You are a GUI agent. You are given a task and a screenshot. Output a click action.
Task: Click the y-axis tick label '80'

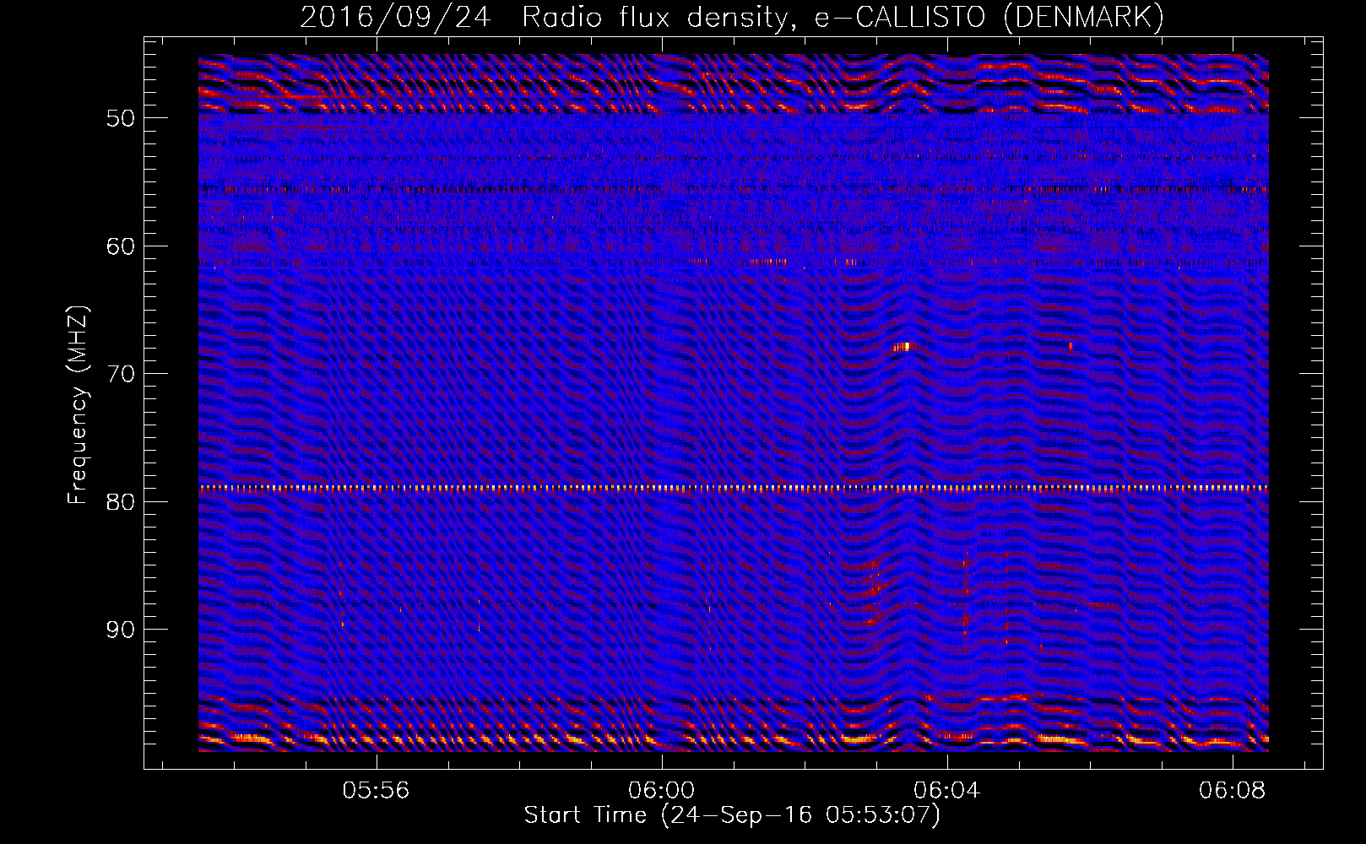pyautogui.click(x=121, y=502)
